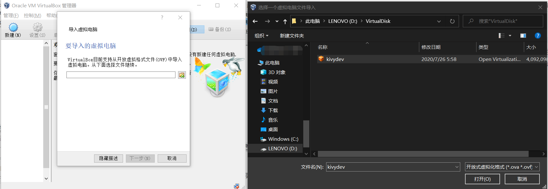
Task: Open Videos (视频) folder in sidebar
Action: tap(269, 82)
